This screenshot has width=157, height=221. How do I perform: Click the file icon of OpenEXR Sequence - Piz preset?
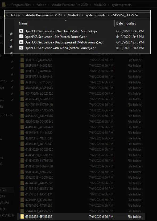[x=21, y=37]
